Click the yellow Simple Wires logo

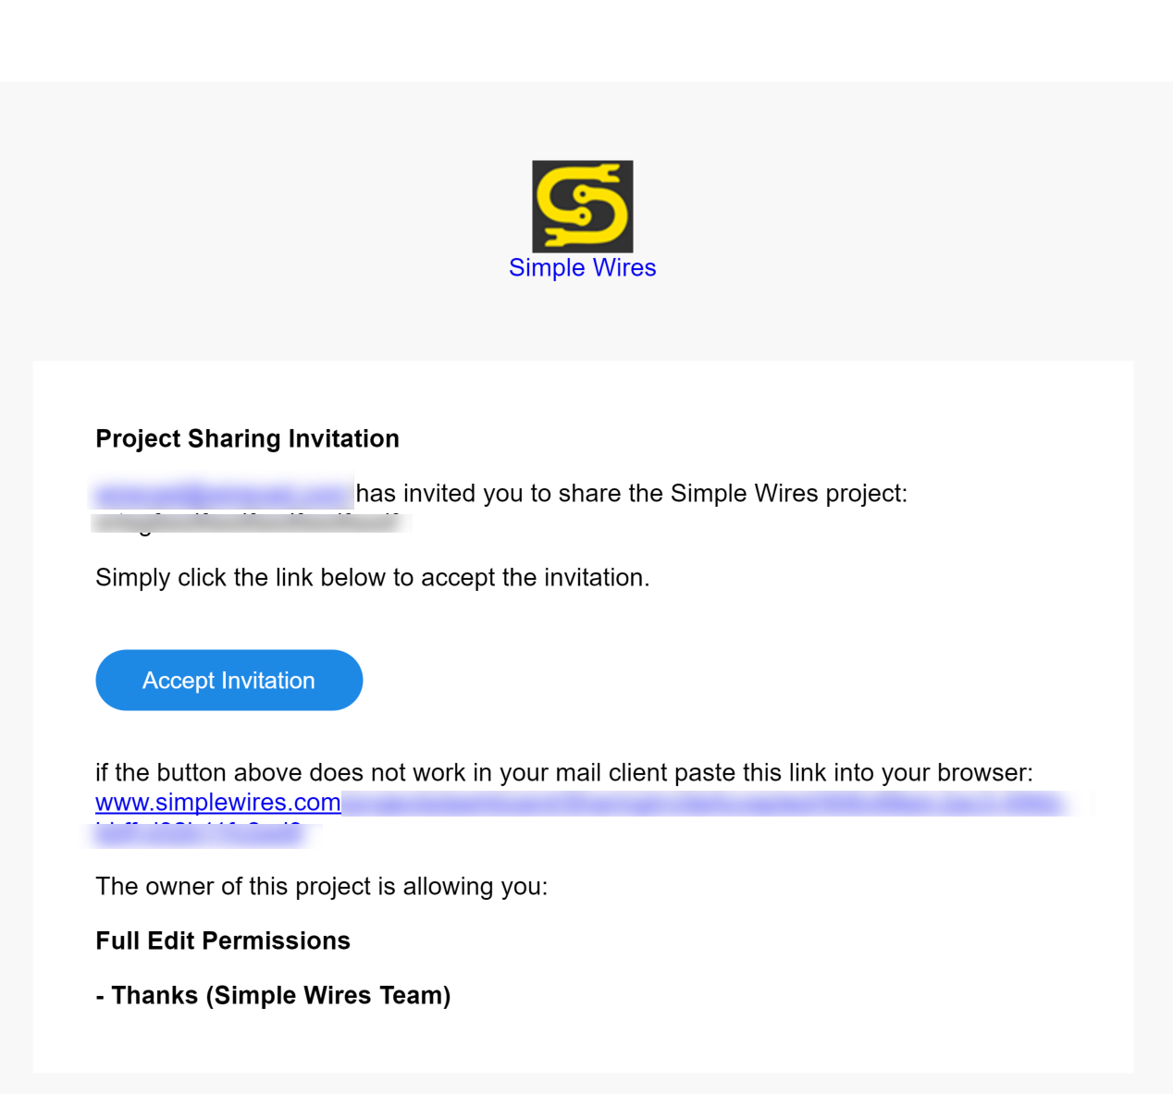pos(583,206)
